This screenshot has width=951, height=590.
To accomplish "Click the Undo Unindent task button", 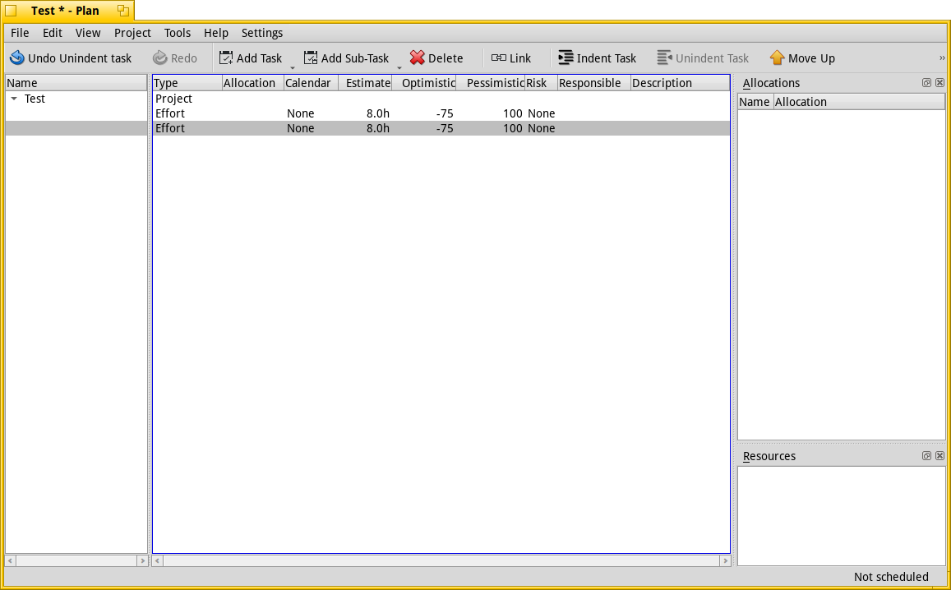I will click(x=71, y=58).
